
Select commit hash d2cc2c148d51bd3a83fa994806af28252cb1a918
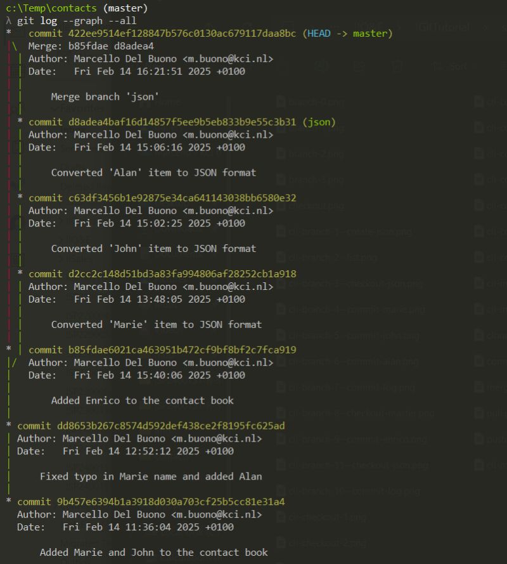tap(182, 273)
